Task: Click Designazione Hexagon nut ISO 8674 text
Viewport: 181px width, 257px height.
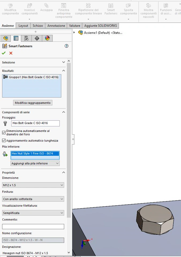Action: click(x=25, y=253)
